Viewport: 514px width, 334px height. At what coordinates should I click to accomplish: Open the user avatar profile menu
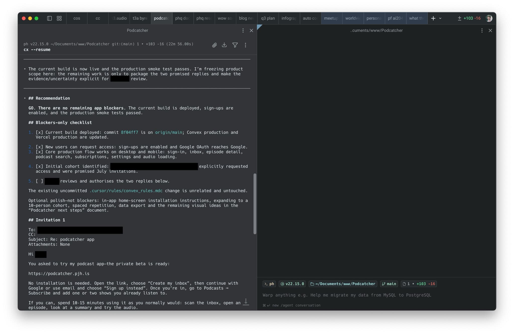click(x=489, y=18)
